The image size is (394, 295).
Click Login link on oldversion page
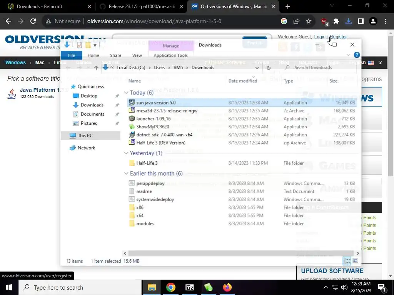[x=320, y=37]
